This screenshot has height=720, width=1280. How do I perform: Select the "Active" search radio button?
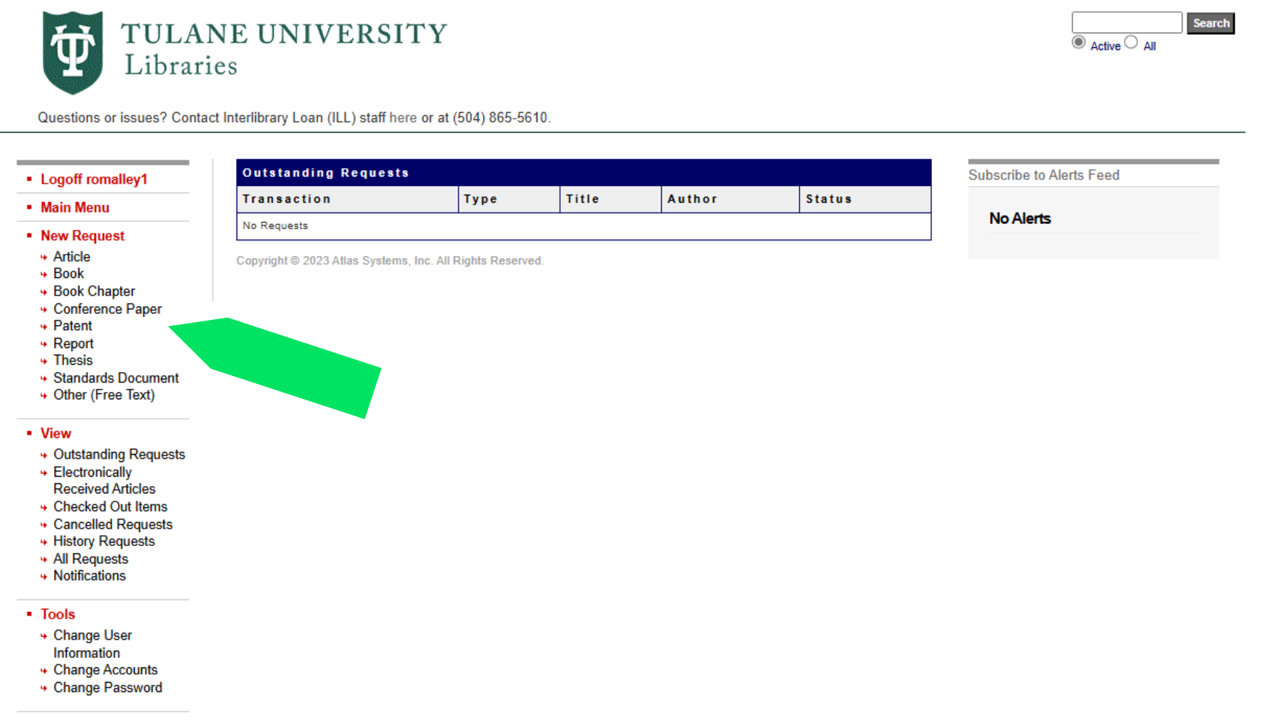pyautogui.click(x=1079, y=41)
